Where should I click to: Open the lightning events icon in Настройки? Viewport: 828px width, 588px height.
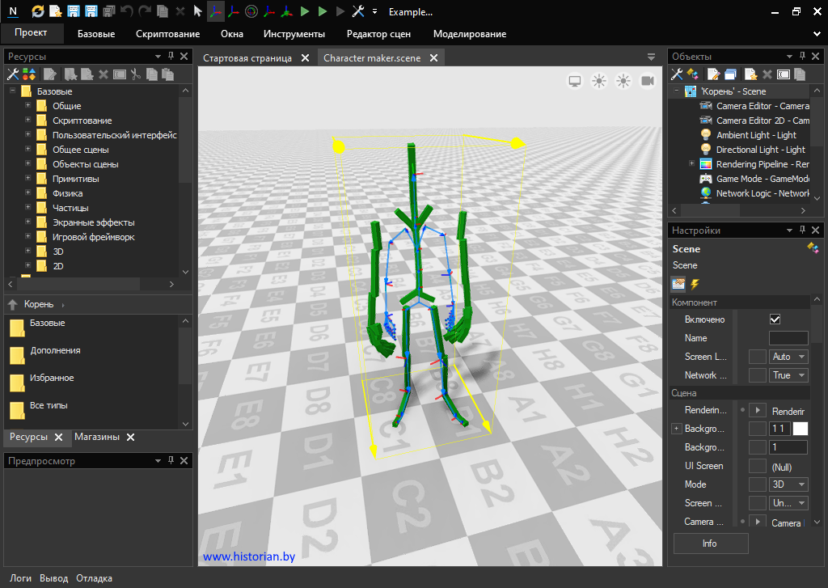pyautogui.click(x=695, y=284)
